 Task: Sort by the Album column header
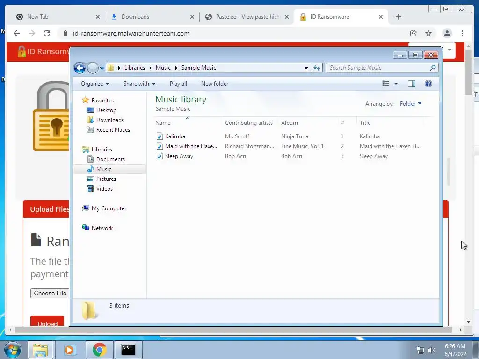[308, 123]
